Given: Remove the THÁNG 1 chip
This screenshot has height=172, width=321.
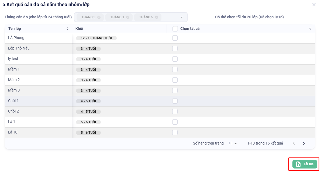Looking at the screenshot, I should (128, 17).
